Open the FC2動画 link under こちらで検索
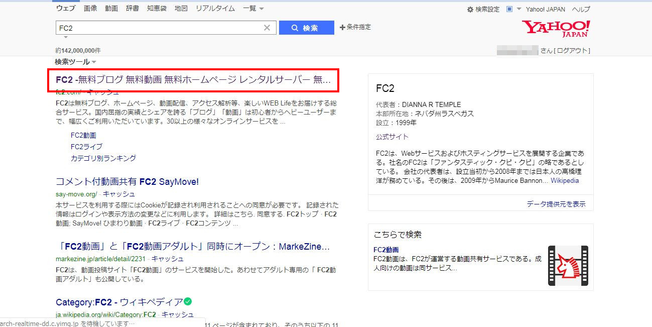The height and width of the screenshot is (327, 652). tap(386, 250)
